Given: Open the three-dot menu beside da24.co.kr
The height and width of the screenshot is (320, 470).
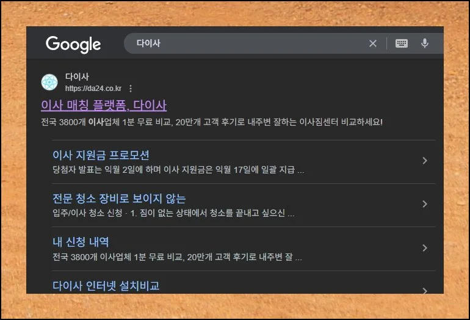Looking at the screenshot, I should coord(131,89).
